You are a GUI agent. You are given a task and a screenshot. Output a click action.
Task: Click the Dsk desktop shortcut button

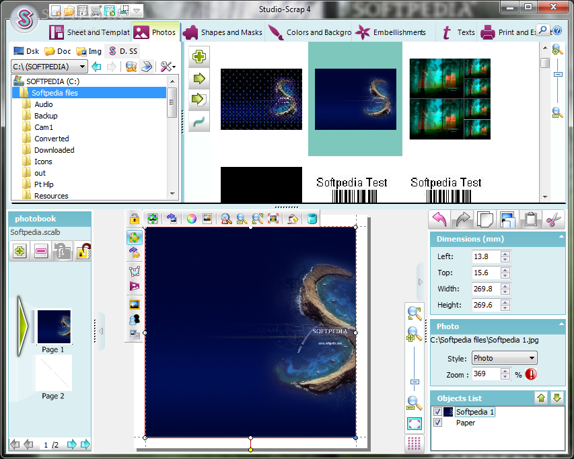[x=26, y=51]
